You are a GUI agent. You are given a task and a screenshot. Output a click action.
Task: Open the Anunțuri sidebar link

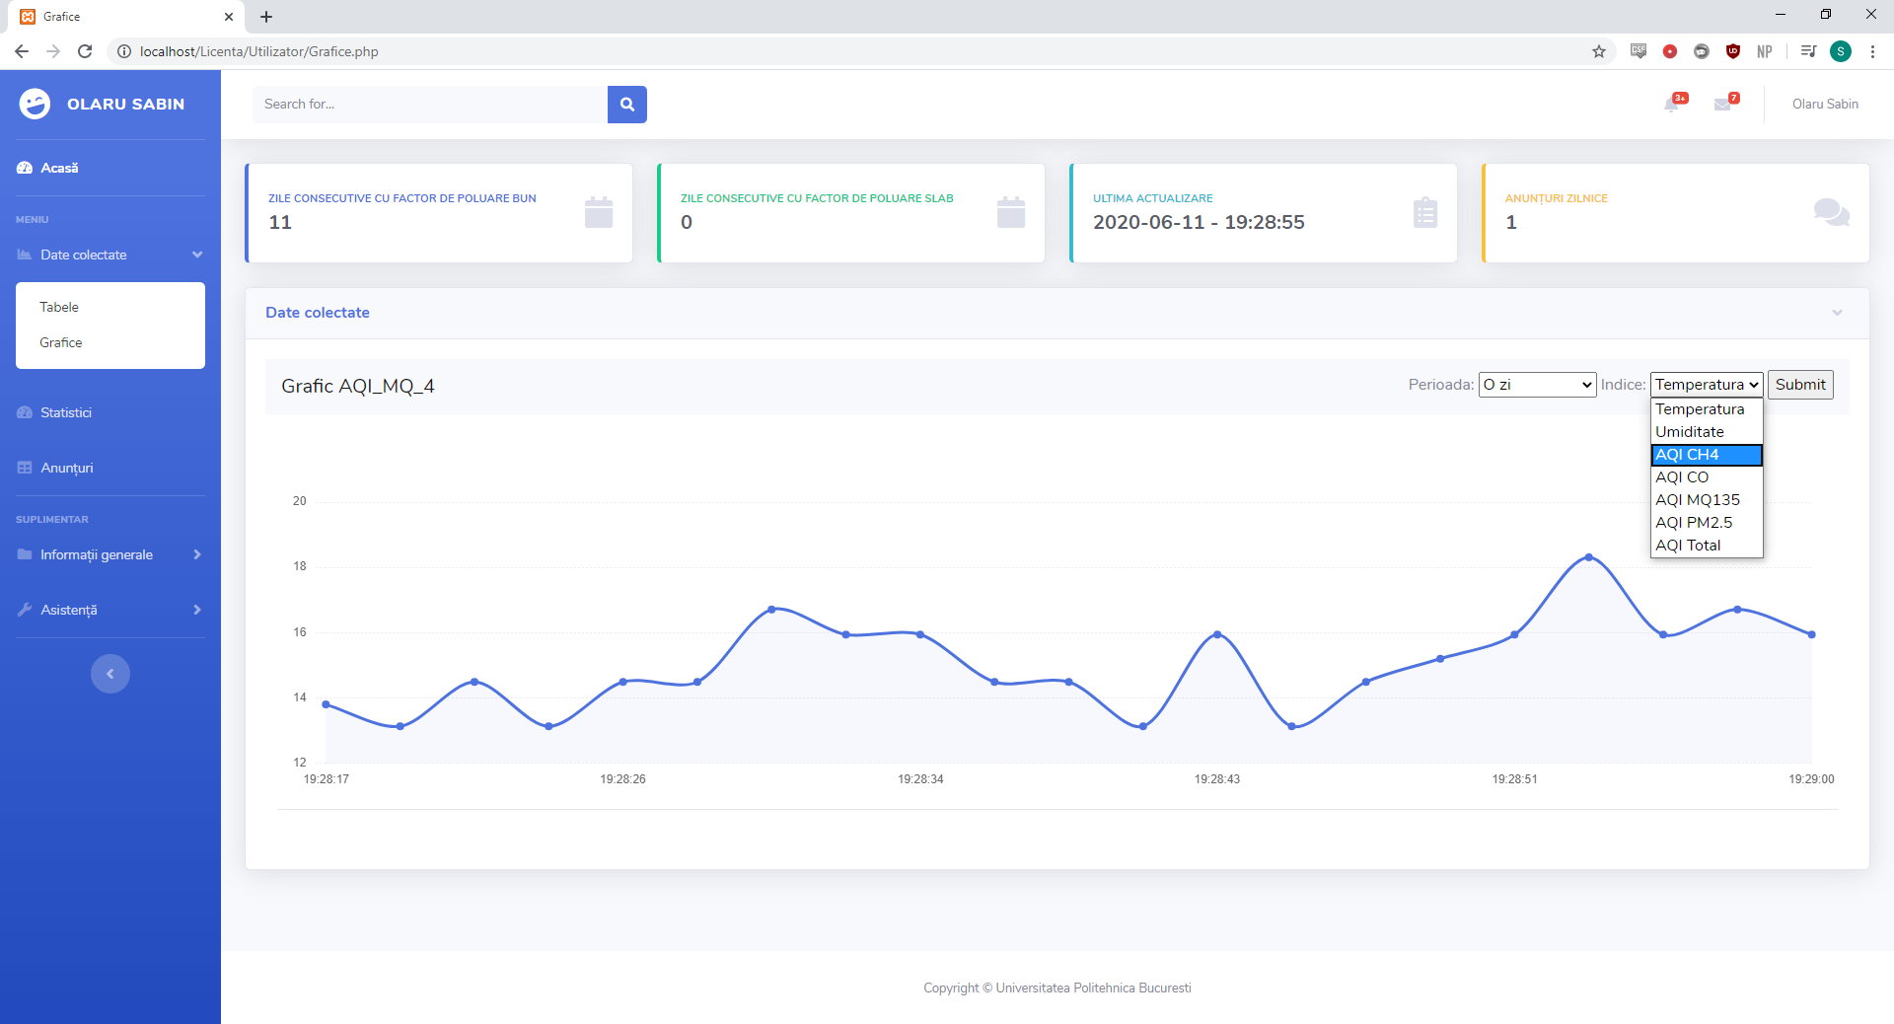point(67,468)
